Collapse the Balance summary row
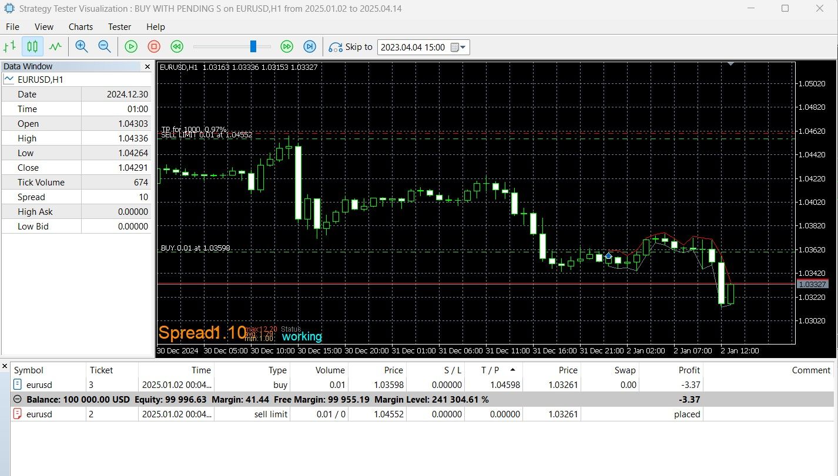838x476 pixels. (17, 400)
